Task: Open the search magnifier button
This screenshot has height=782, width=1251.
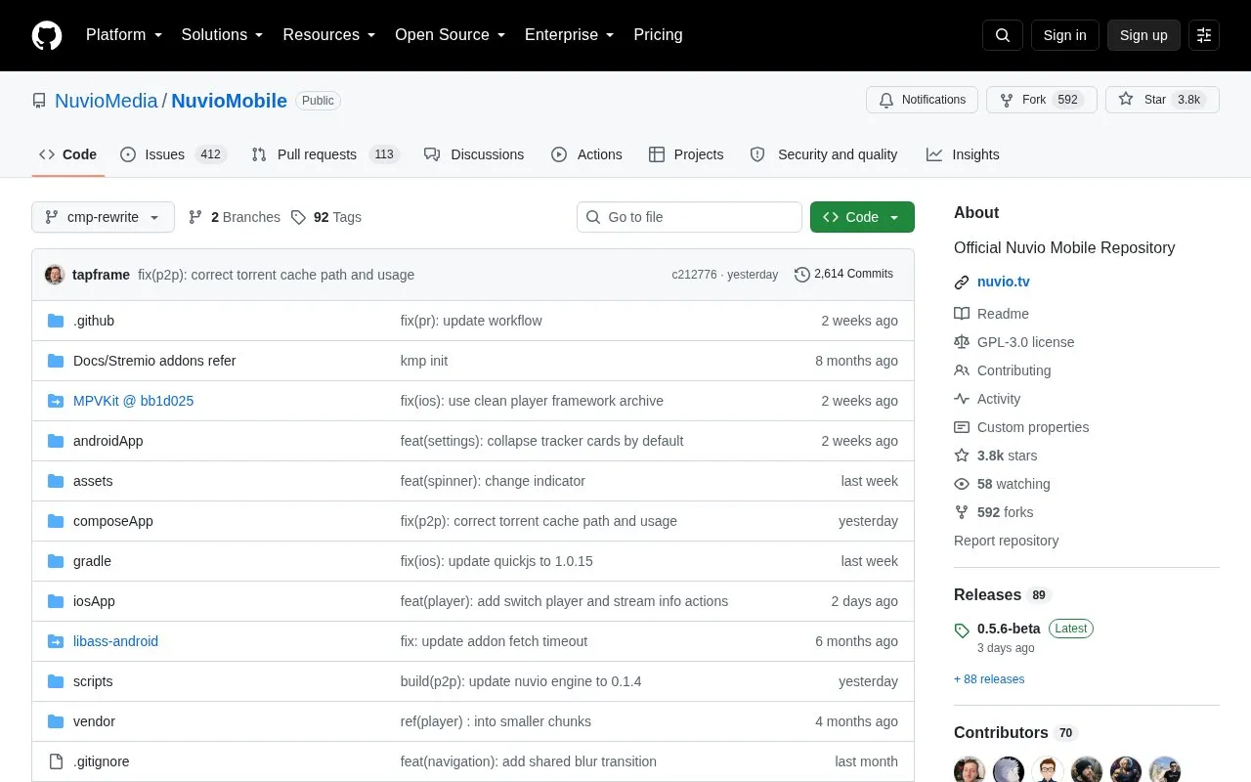Action: coord(1003,35)
